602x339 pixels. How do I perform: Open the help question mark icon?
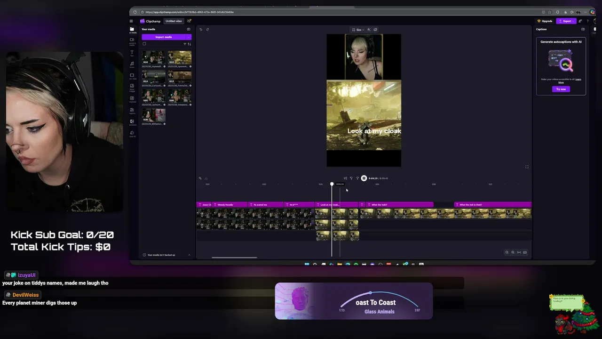[587, 21]
